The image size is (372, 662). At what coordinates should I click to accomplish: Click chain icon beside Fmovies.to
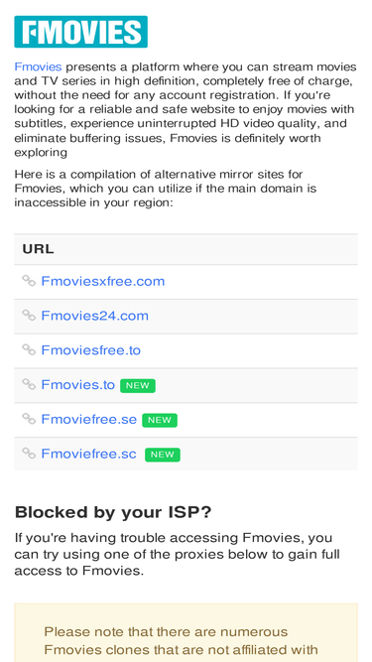point(29,385)
